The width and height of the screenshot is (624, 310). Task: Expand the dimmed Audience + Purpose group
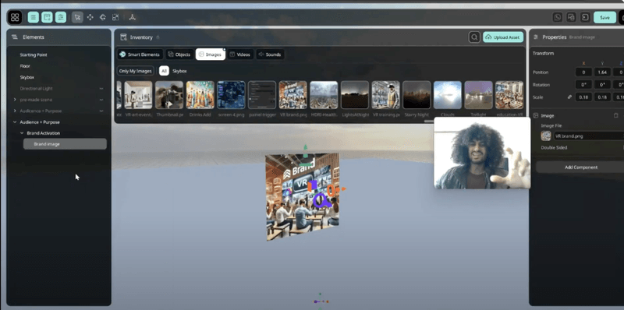click(x=15, y=111)
